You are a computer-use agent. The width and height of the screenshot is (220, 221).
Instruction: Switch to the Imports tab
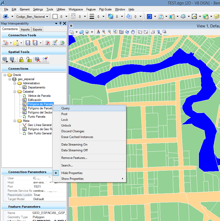coord(25,29)
